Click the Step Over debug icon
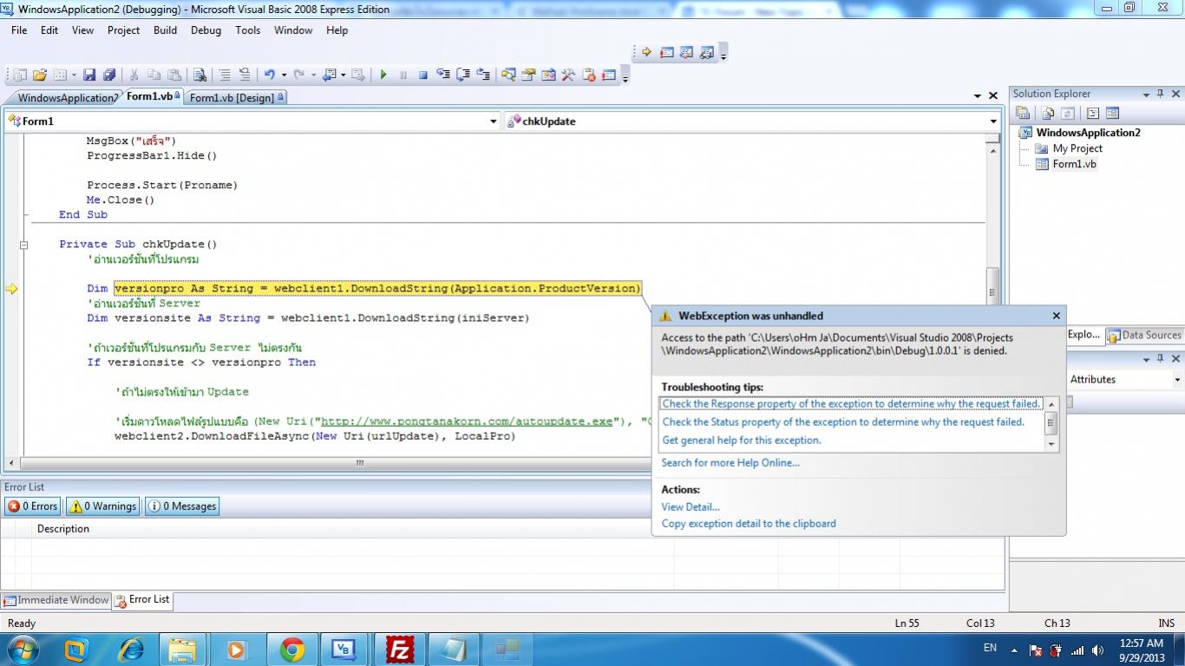The image size is (1185, 666). point(463,75)
